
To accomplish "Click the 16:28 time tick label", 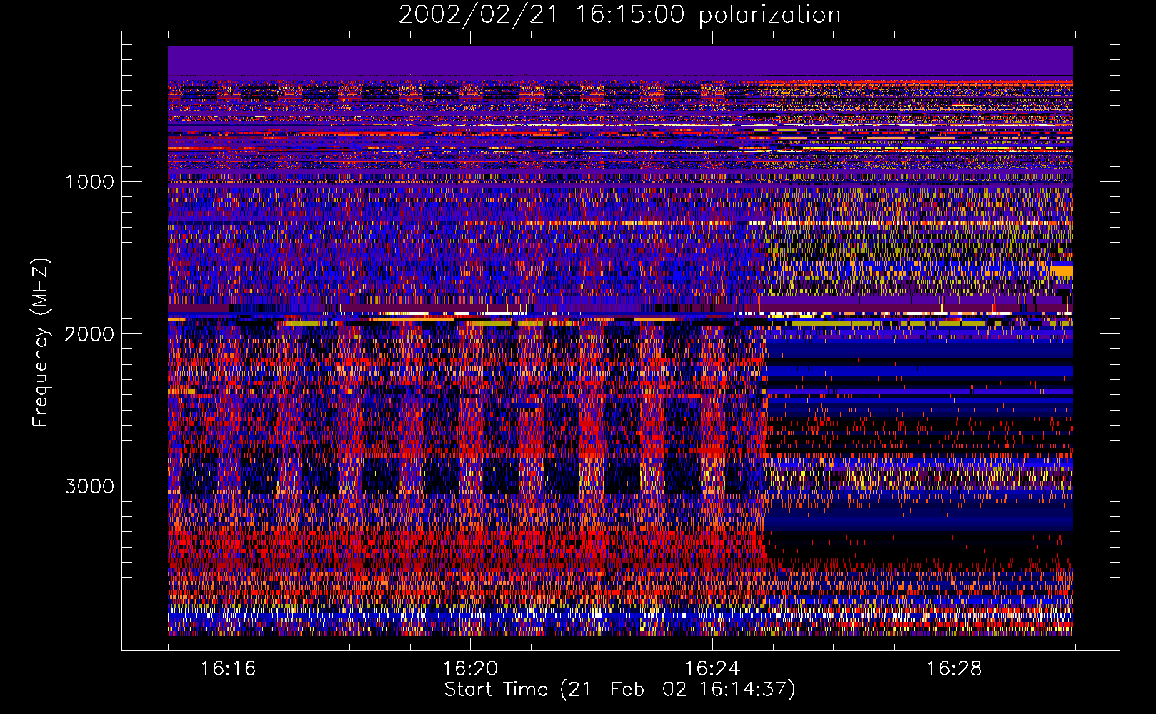I will pyautogui.click(x=955, y=669).
